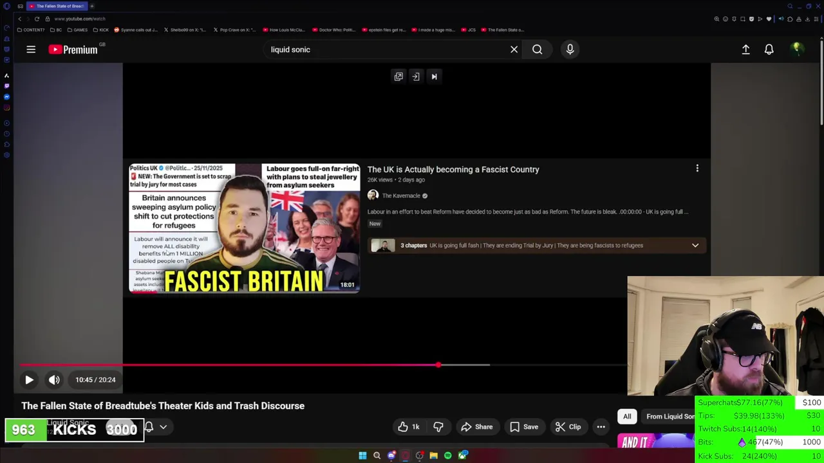This screenshot has width=824, height=463.
Task: Open the 'GAMES' bookmarks folder
Action: coord(78,30)
